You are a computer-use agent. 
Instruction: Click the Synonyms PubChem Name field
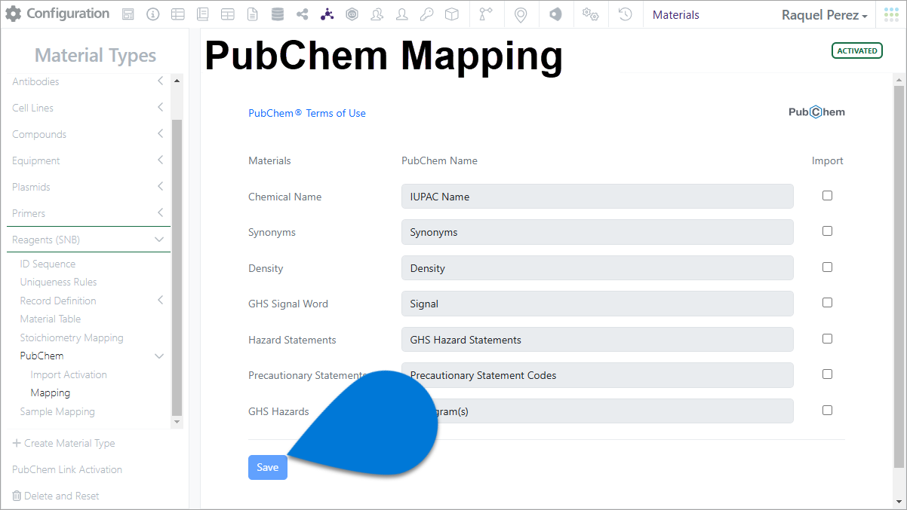click(x=597, y=232)
